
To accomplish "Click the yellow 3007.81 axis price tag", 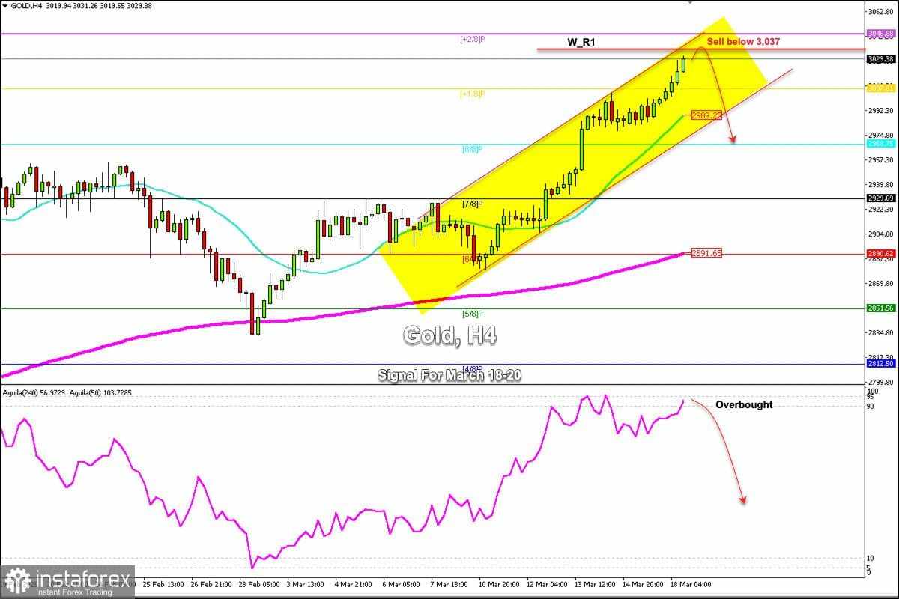I will 881,88.
